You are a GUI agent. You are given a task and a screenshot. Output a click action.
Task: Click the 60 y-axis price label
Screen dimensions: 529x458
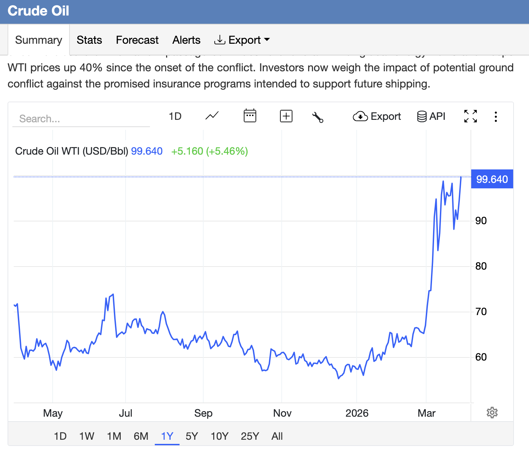(481, 357)
